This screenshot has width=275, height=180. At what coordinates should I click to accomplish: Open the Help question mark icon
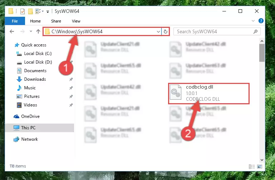click(x=261, y=21)
